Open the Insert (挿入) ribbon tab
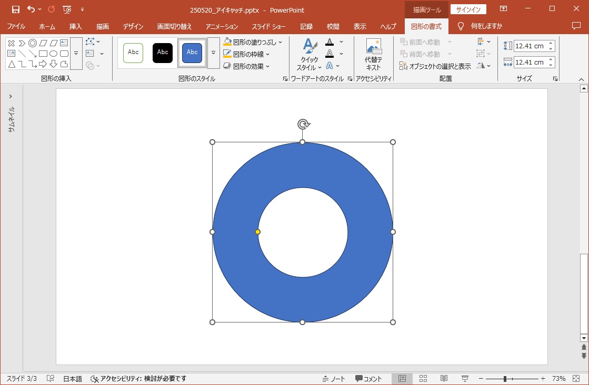Image resolution: width=589 pixels, height=385 pixels. [x=75, y=26]
